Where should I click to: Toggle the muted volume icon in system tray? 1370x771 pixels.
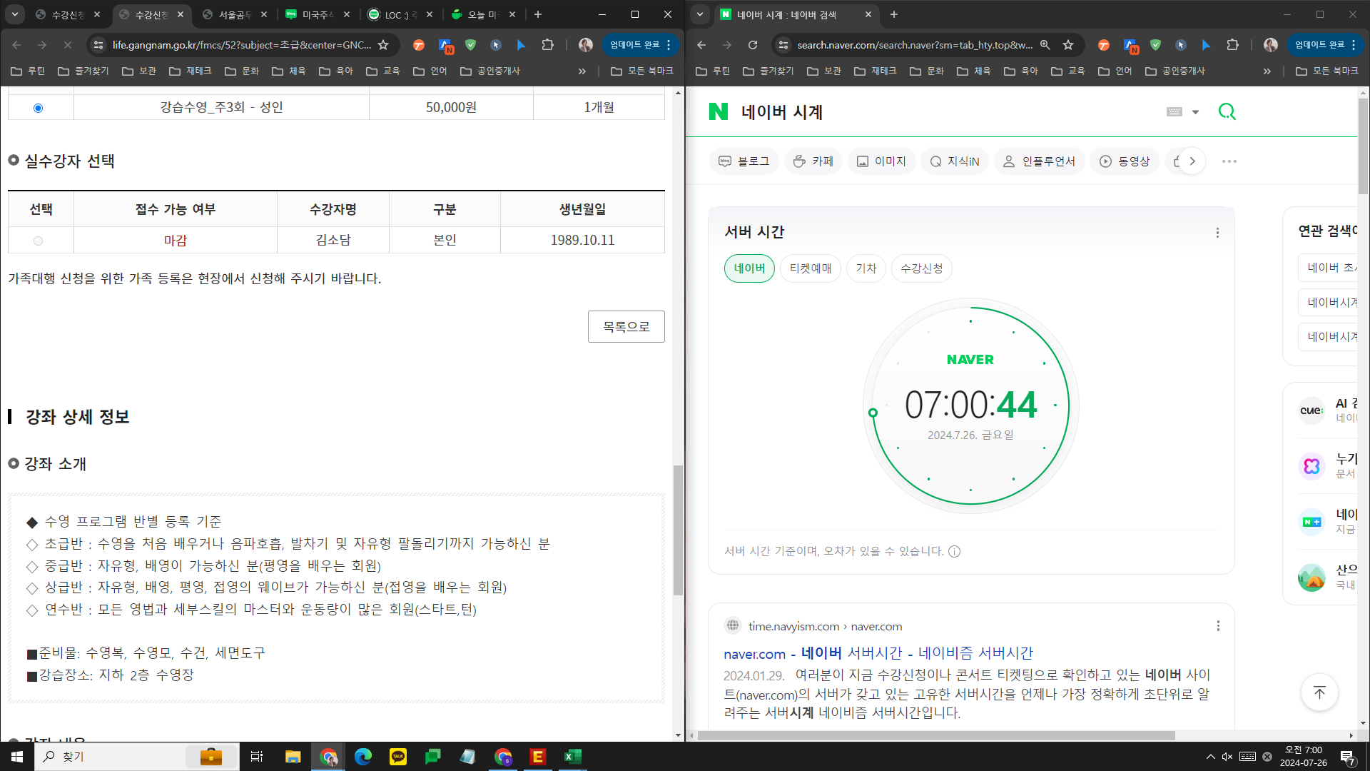coord(1227,757)
